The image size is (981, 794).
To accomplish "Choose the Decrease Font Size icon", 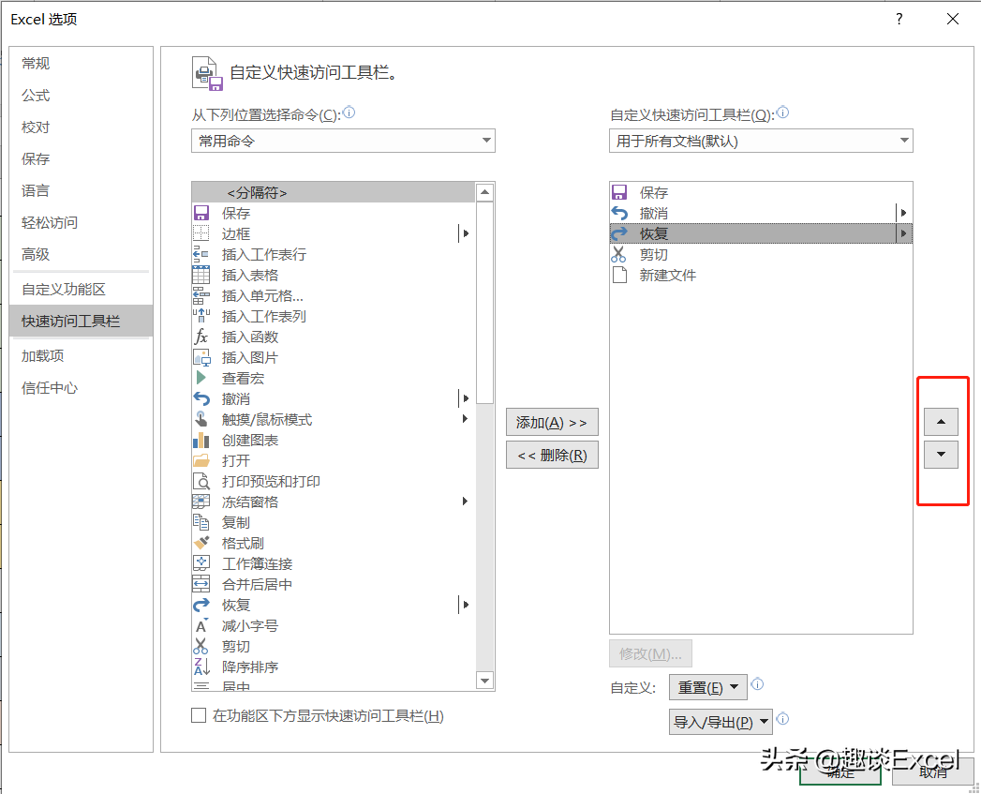I will click(201, 625).
